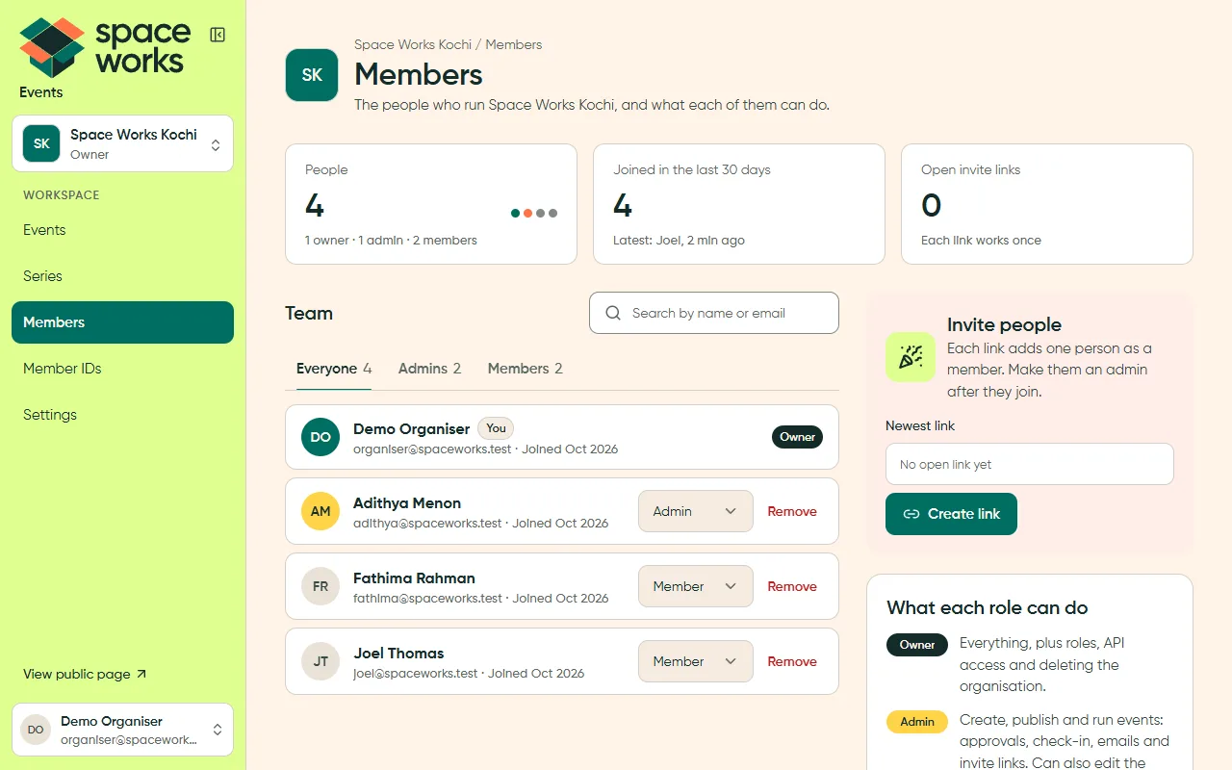Click the role dots in the People card

[534, 214]
